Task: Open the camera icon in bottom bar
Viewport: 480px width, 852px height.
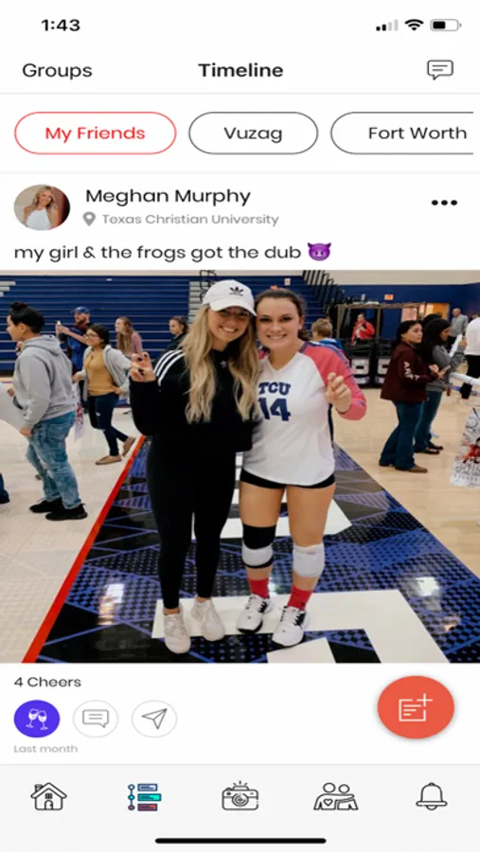Action: (240, 796)
